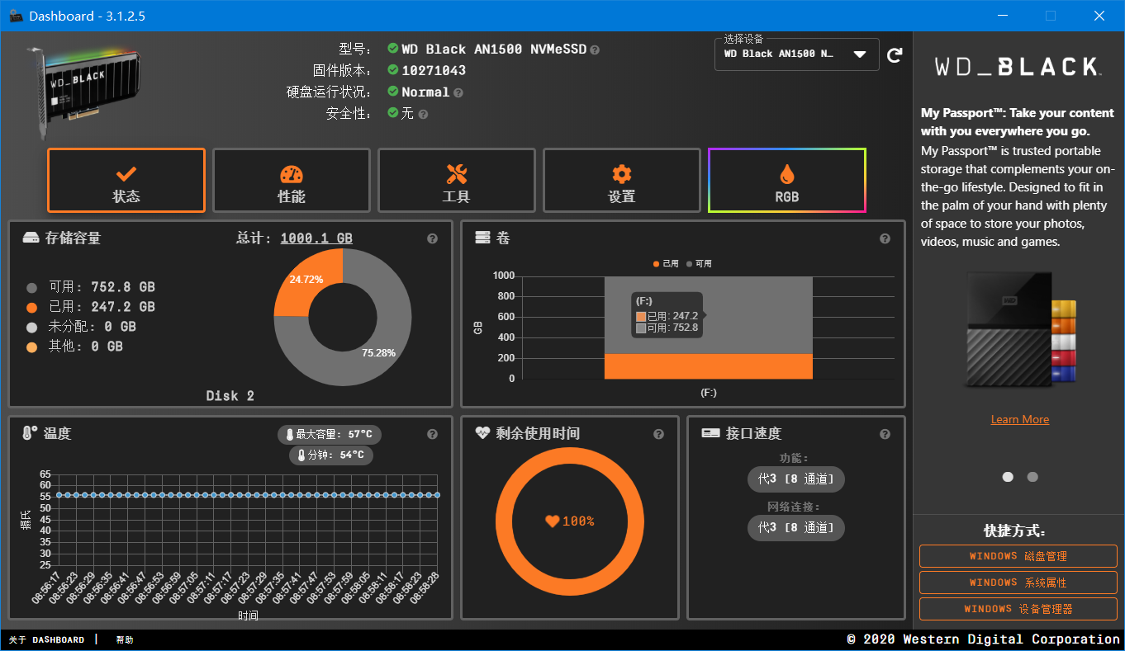
Task: Open WINDOWS 磁盘管理 shortcut
Action: pyautogui.click(x=1018, y=556)
